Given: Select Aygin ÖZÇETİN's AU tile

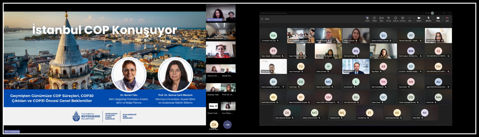Looking at the screenshot, I should 438,82.
